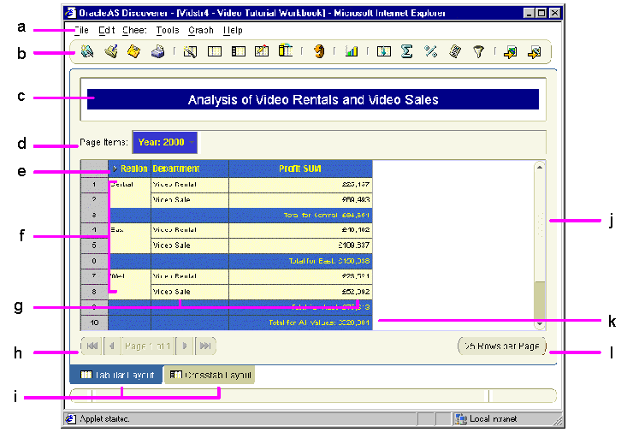This screenshot has width=627, height=432.
Task: Select row number 1 header
Action: 94,185
